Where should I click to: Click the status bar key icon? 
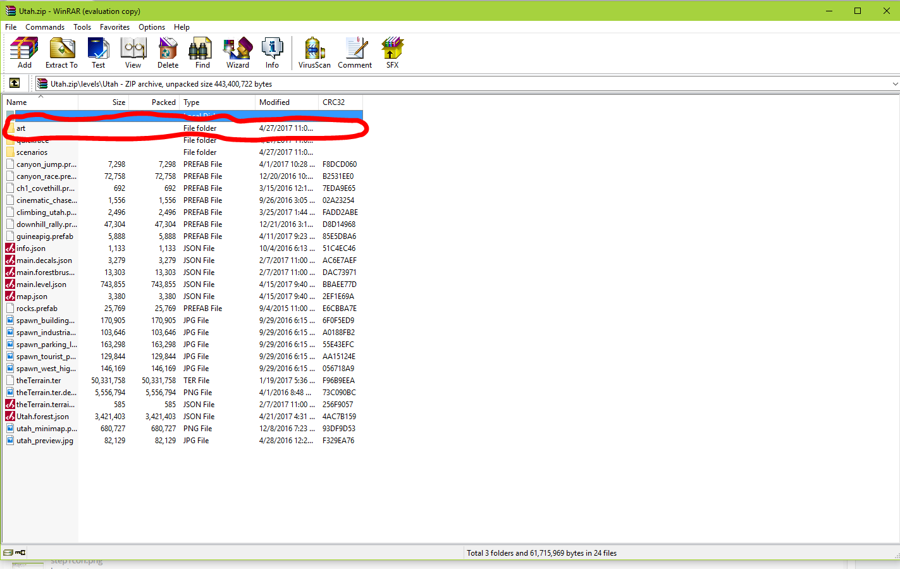(20, 553)
